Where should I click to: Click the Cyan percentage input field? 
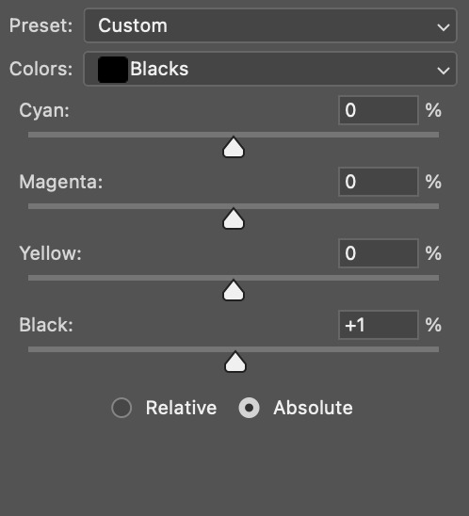coord(379,110)
